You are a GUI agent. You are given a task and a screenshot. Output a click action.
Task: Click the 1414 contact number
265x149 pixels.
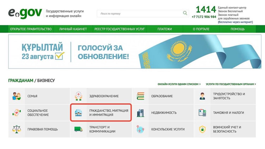(206, 10)
